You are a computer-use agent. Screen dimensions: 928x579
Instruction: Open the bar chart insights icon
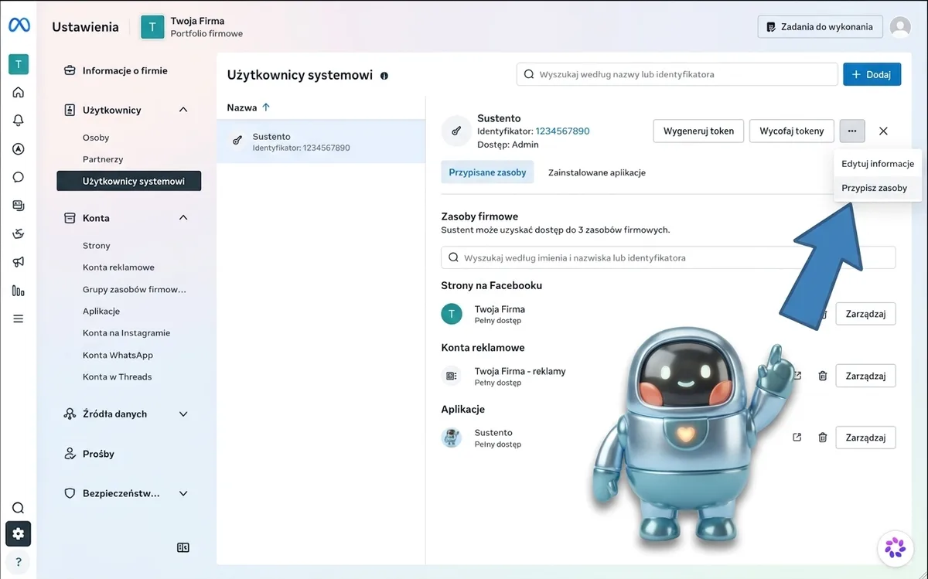19,291
